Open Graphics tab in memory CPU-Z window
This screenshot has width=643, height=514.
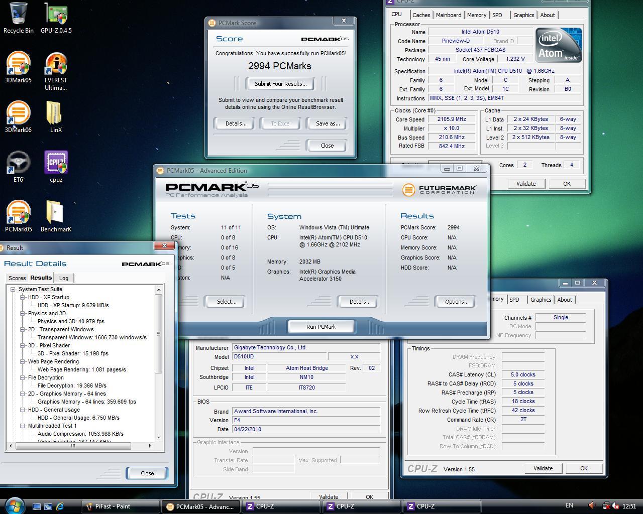(541, 300)
